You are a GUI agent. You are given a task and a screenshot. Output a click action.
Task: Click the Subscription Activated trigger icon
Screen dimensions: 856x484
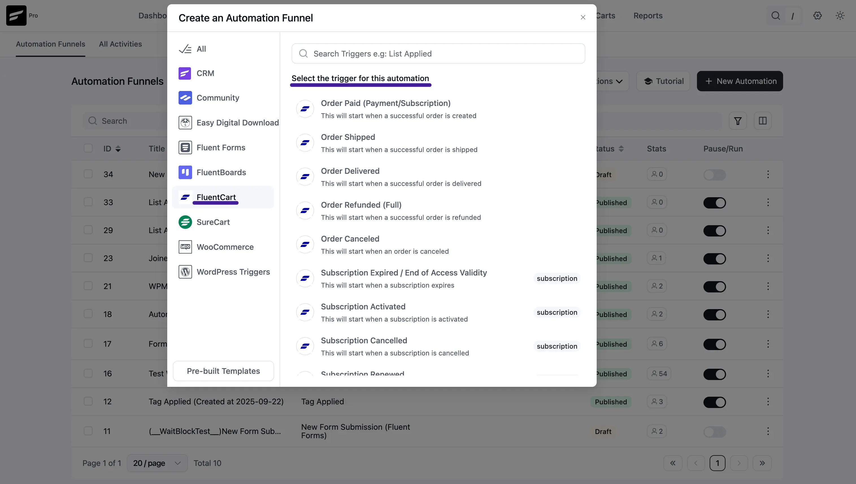(305, 312)
